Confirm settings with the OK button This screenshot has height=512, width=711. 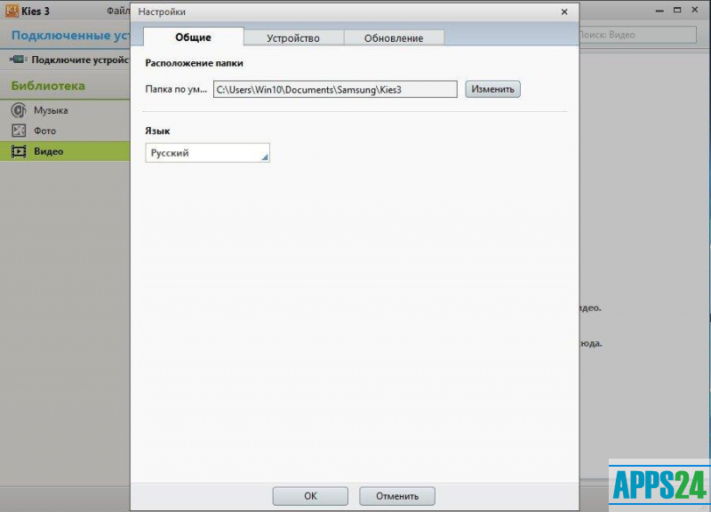[x=310, y=496]
